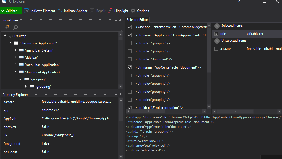Select the 'title bar' tree item

(x=31, y=58)
